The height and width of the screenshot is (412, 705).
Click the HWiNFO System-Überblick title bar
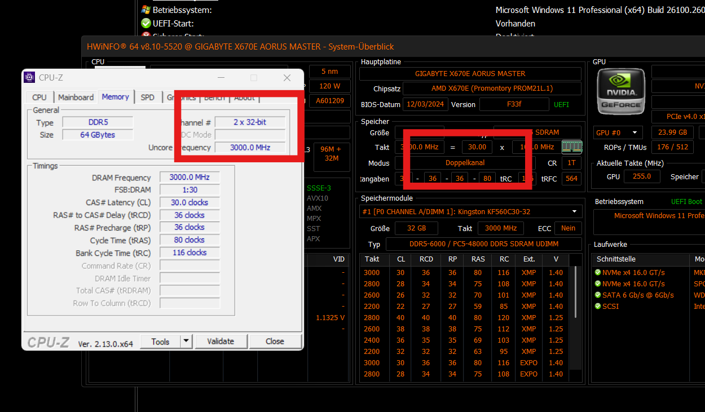tap(393, 47)
